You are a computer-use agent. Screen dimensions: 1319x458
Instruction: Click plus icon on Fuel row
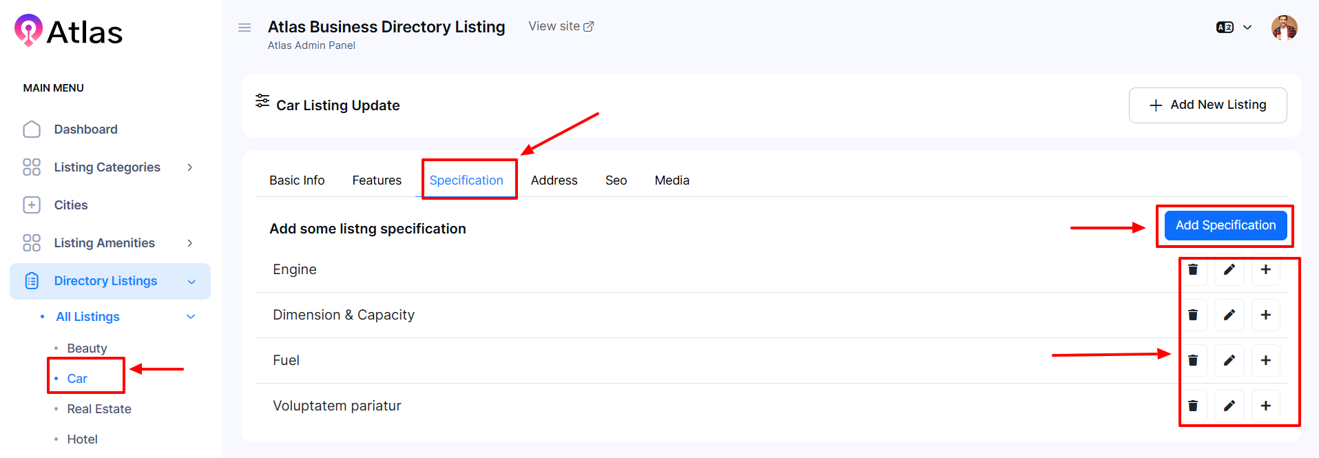1265,360
